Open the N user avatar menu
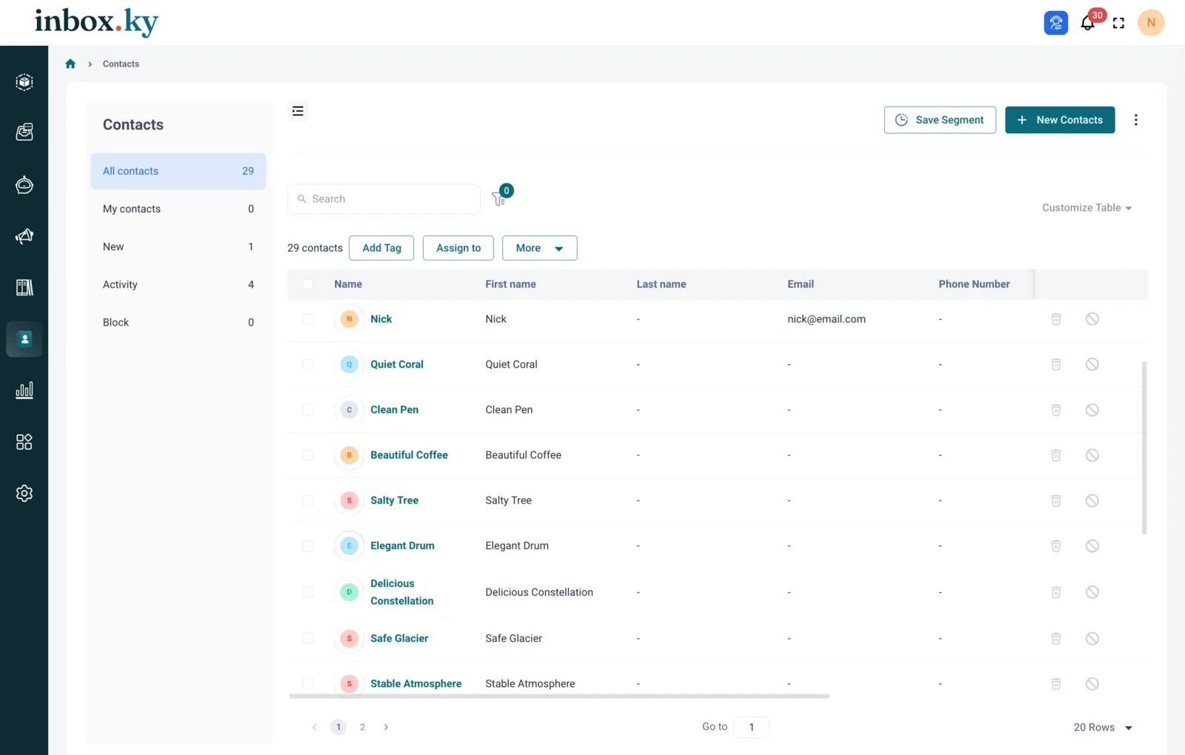 [x=1151, y=22]
